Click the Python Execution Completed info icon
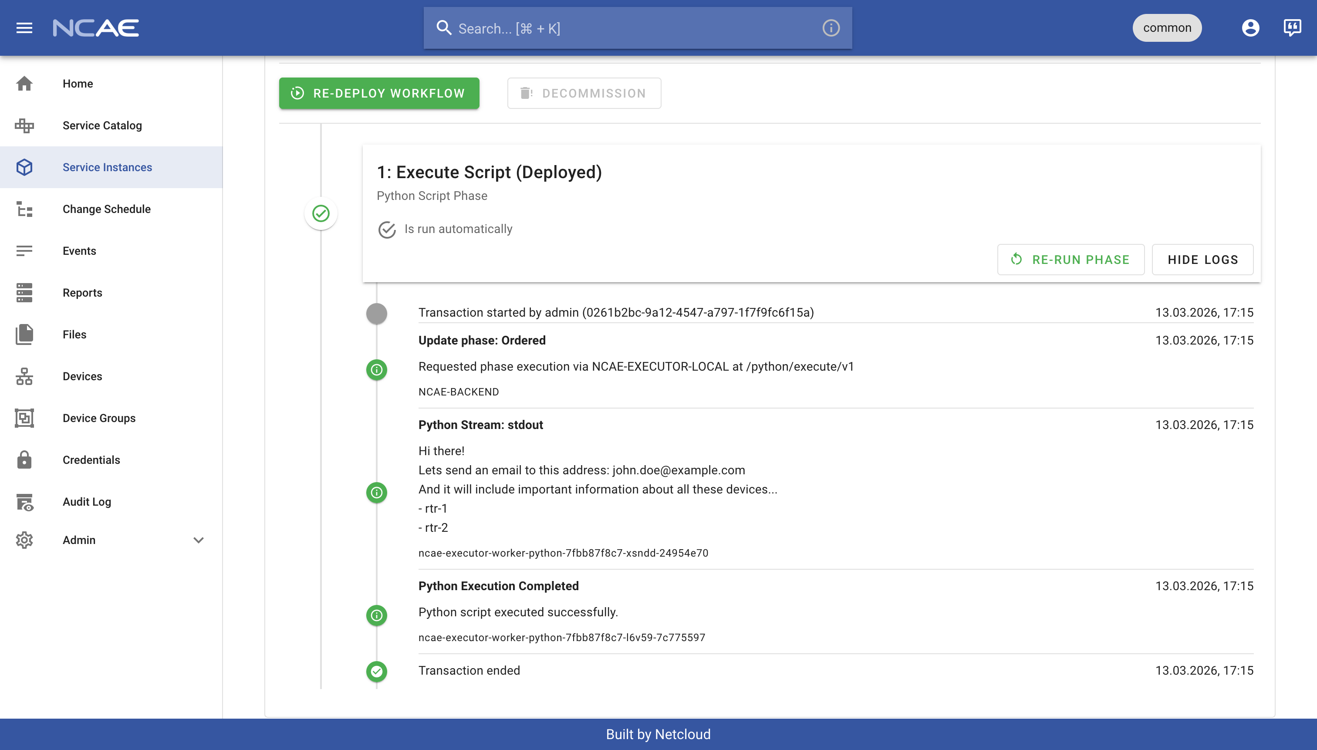Image resolution: width=1317 pixels, height=750 pixels. tap(377, 615)
